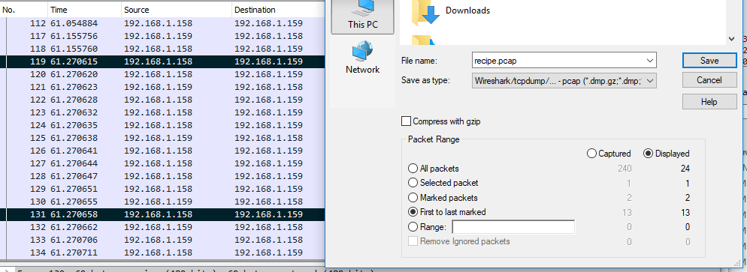Select This PC in the places sidebar

(x=362, y=16)
